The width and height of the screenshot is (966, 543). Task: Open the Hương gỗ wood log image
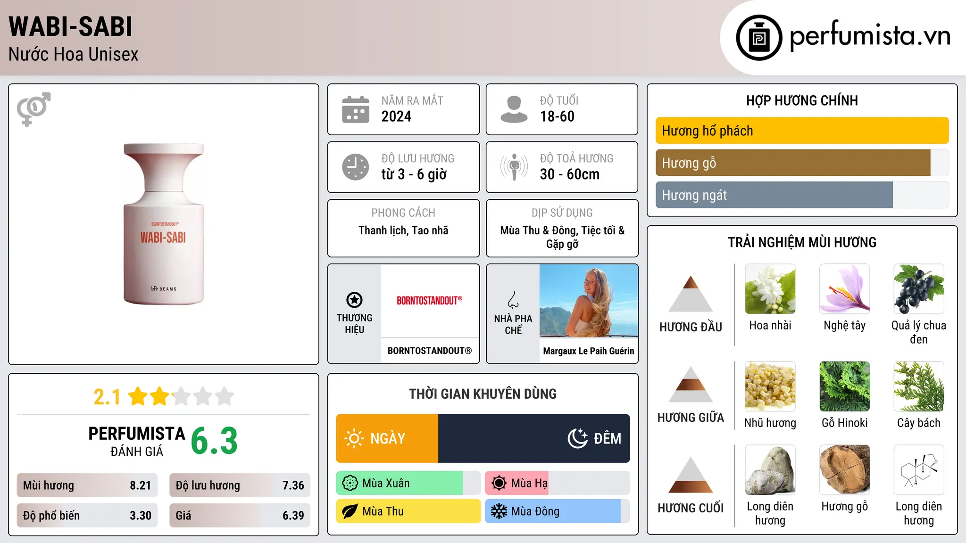click(844, 470)
